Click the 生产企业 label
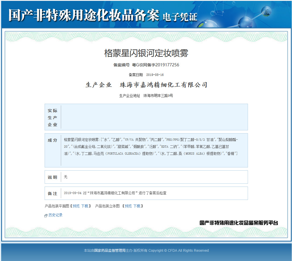292x261 pixels. tap(98, 85)
